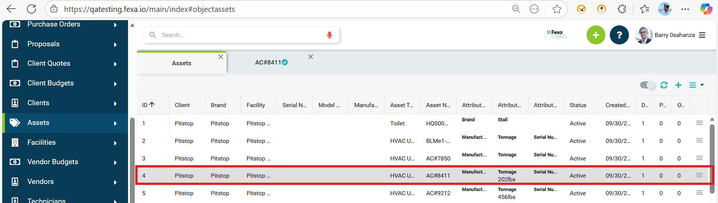This screenshot has width=718, height=203.
Task: Add new asset with teal plus icon
Action: [x=678, y=85]
